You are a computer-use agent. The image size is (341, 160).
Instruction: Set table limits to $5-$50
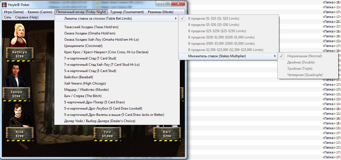click(228, 25)
